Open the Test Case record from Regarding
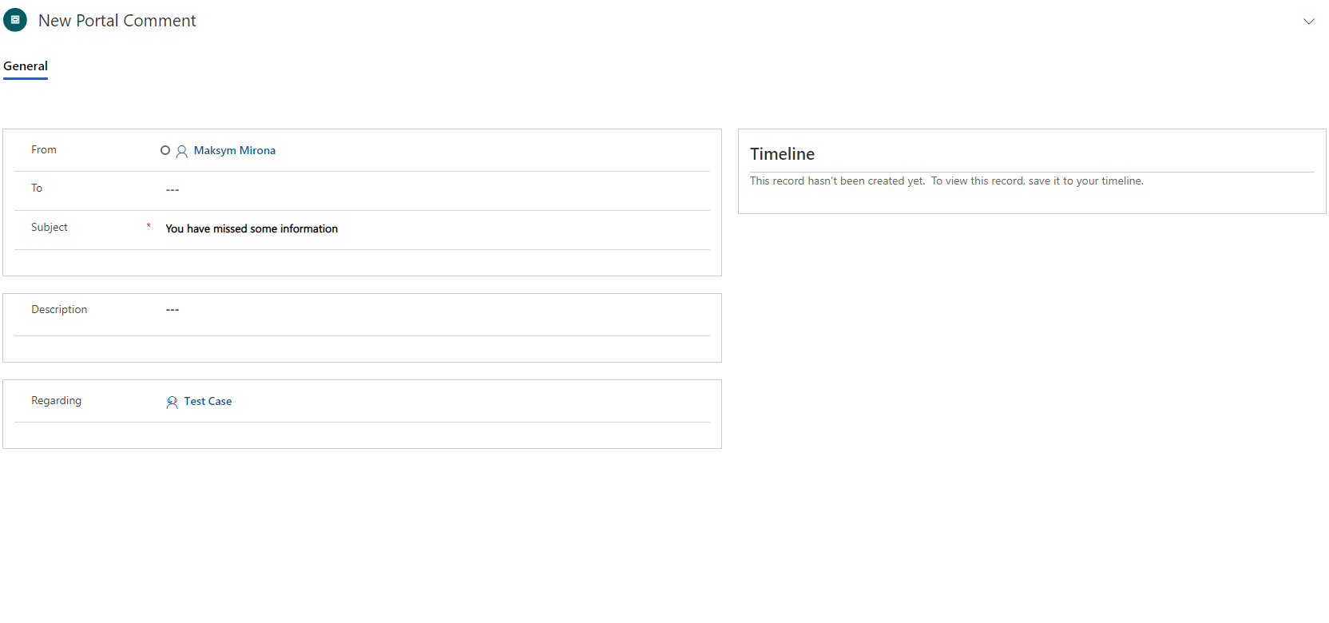 point(207,401)
